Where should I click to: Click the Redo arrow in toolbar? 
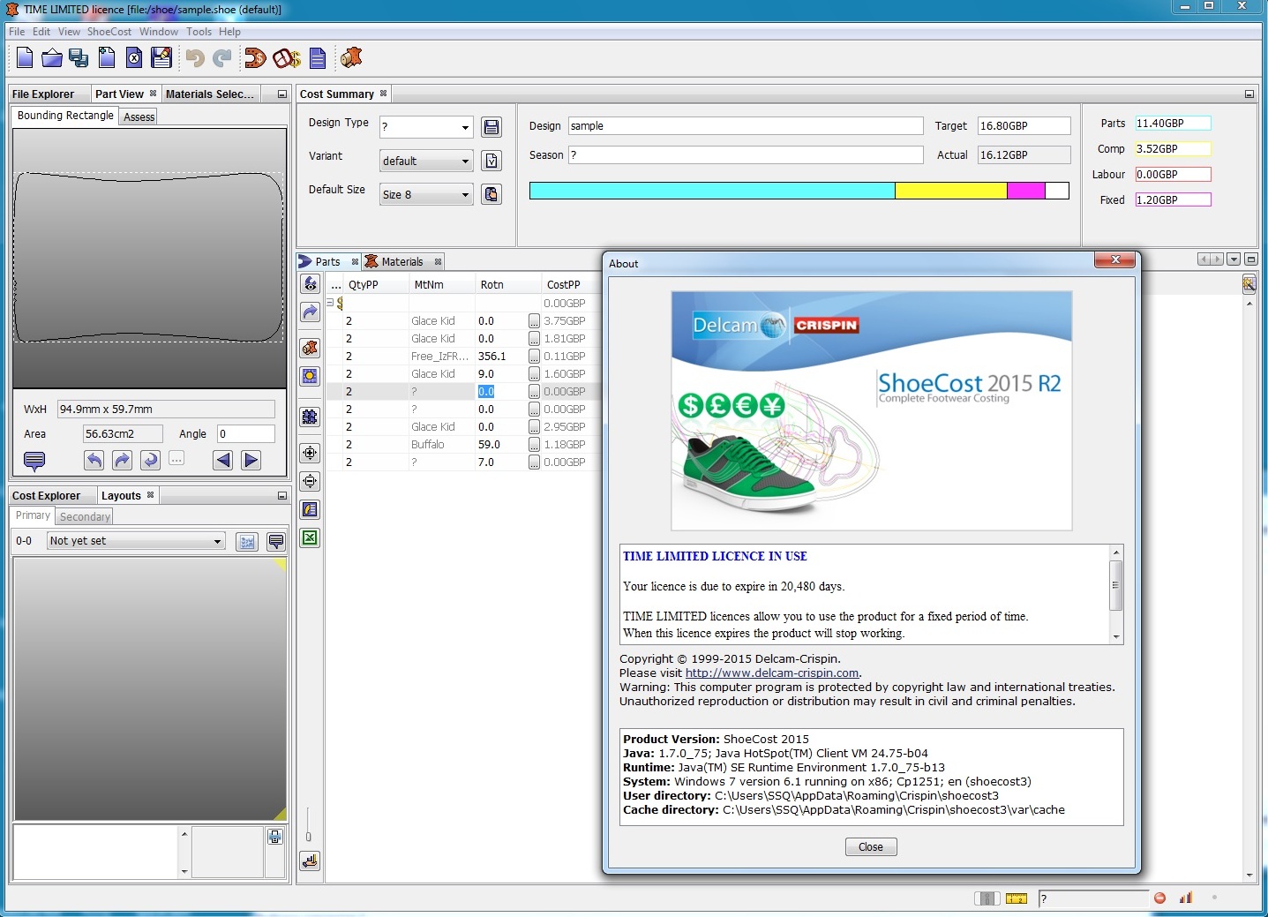pyautogui.click(x=221, y=58)
